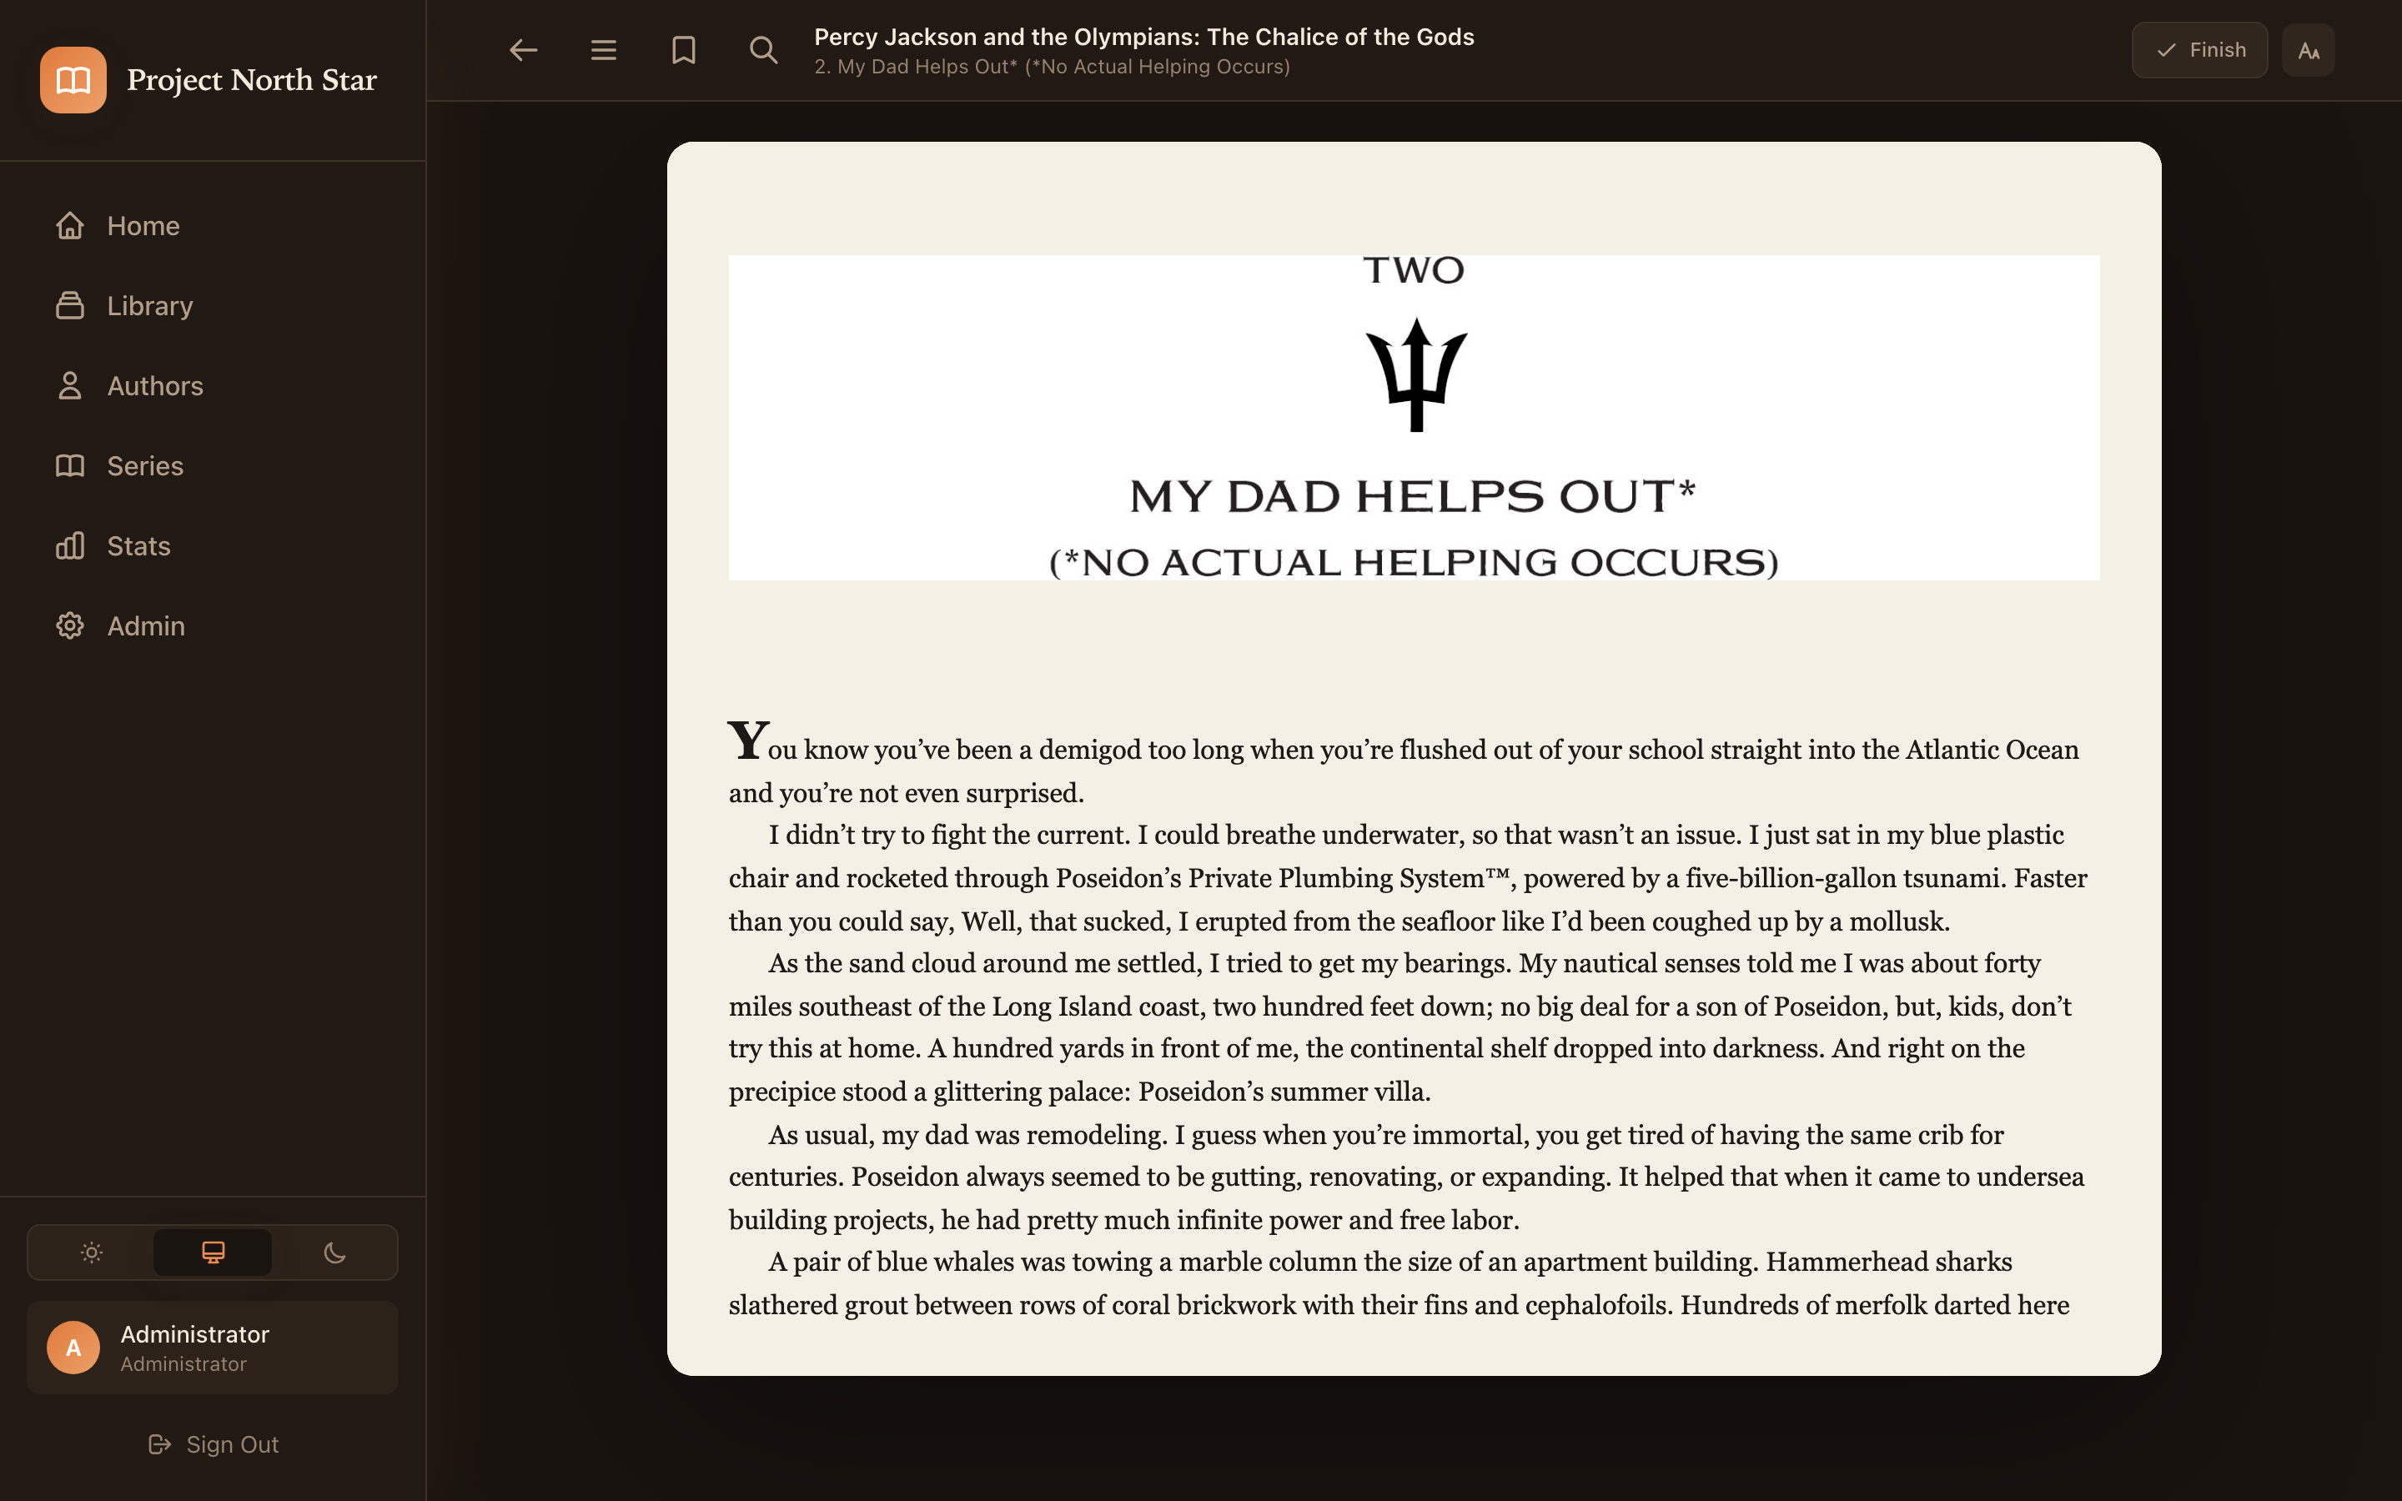Click the Project North Star title
The width and height of the screenshot is (2402, 1501).
pos(252,79)
